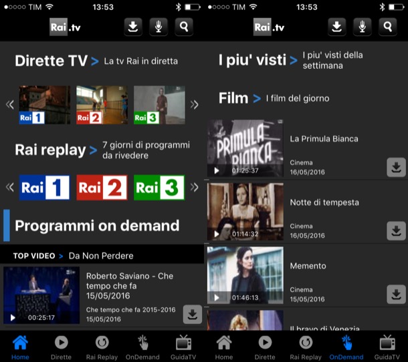Show next live channels in Dirette TV row
408x362 pixels.
point(194,105)
